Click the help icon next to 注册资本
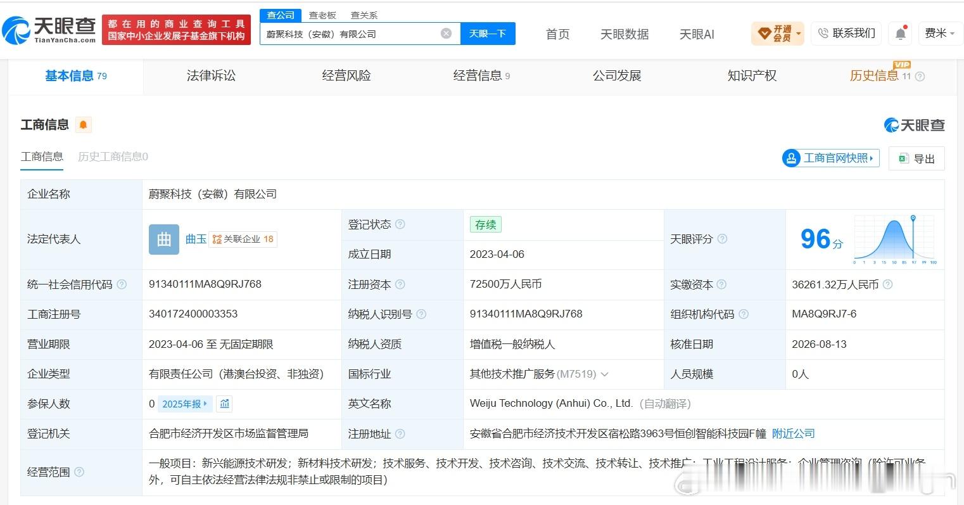Image resolution: width=964 pixels, height=505 pixels. pyautogui.click(x=400, y=284)
